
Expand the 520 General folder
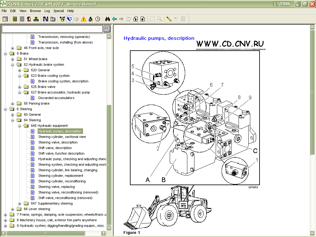point(19,70)
